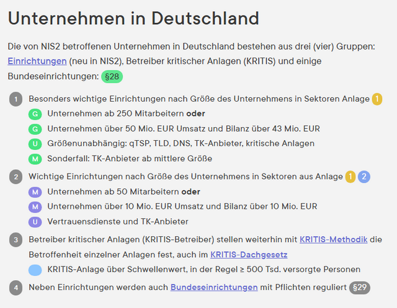Click the green §28 badge
397x308 pixels.
tap(112, 76)
